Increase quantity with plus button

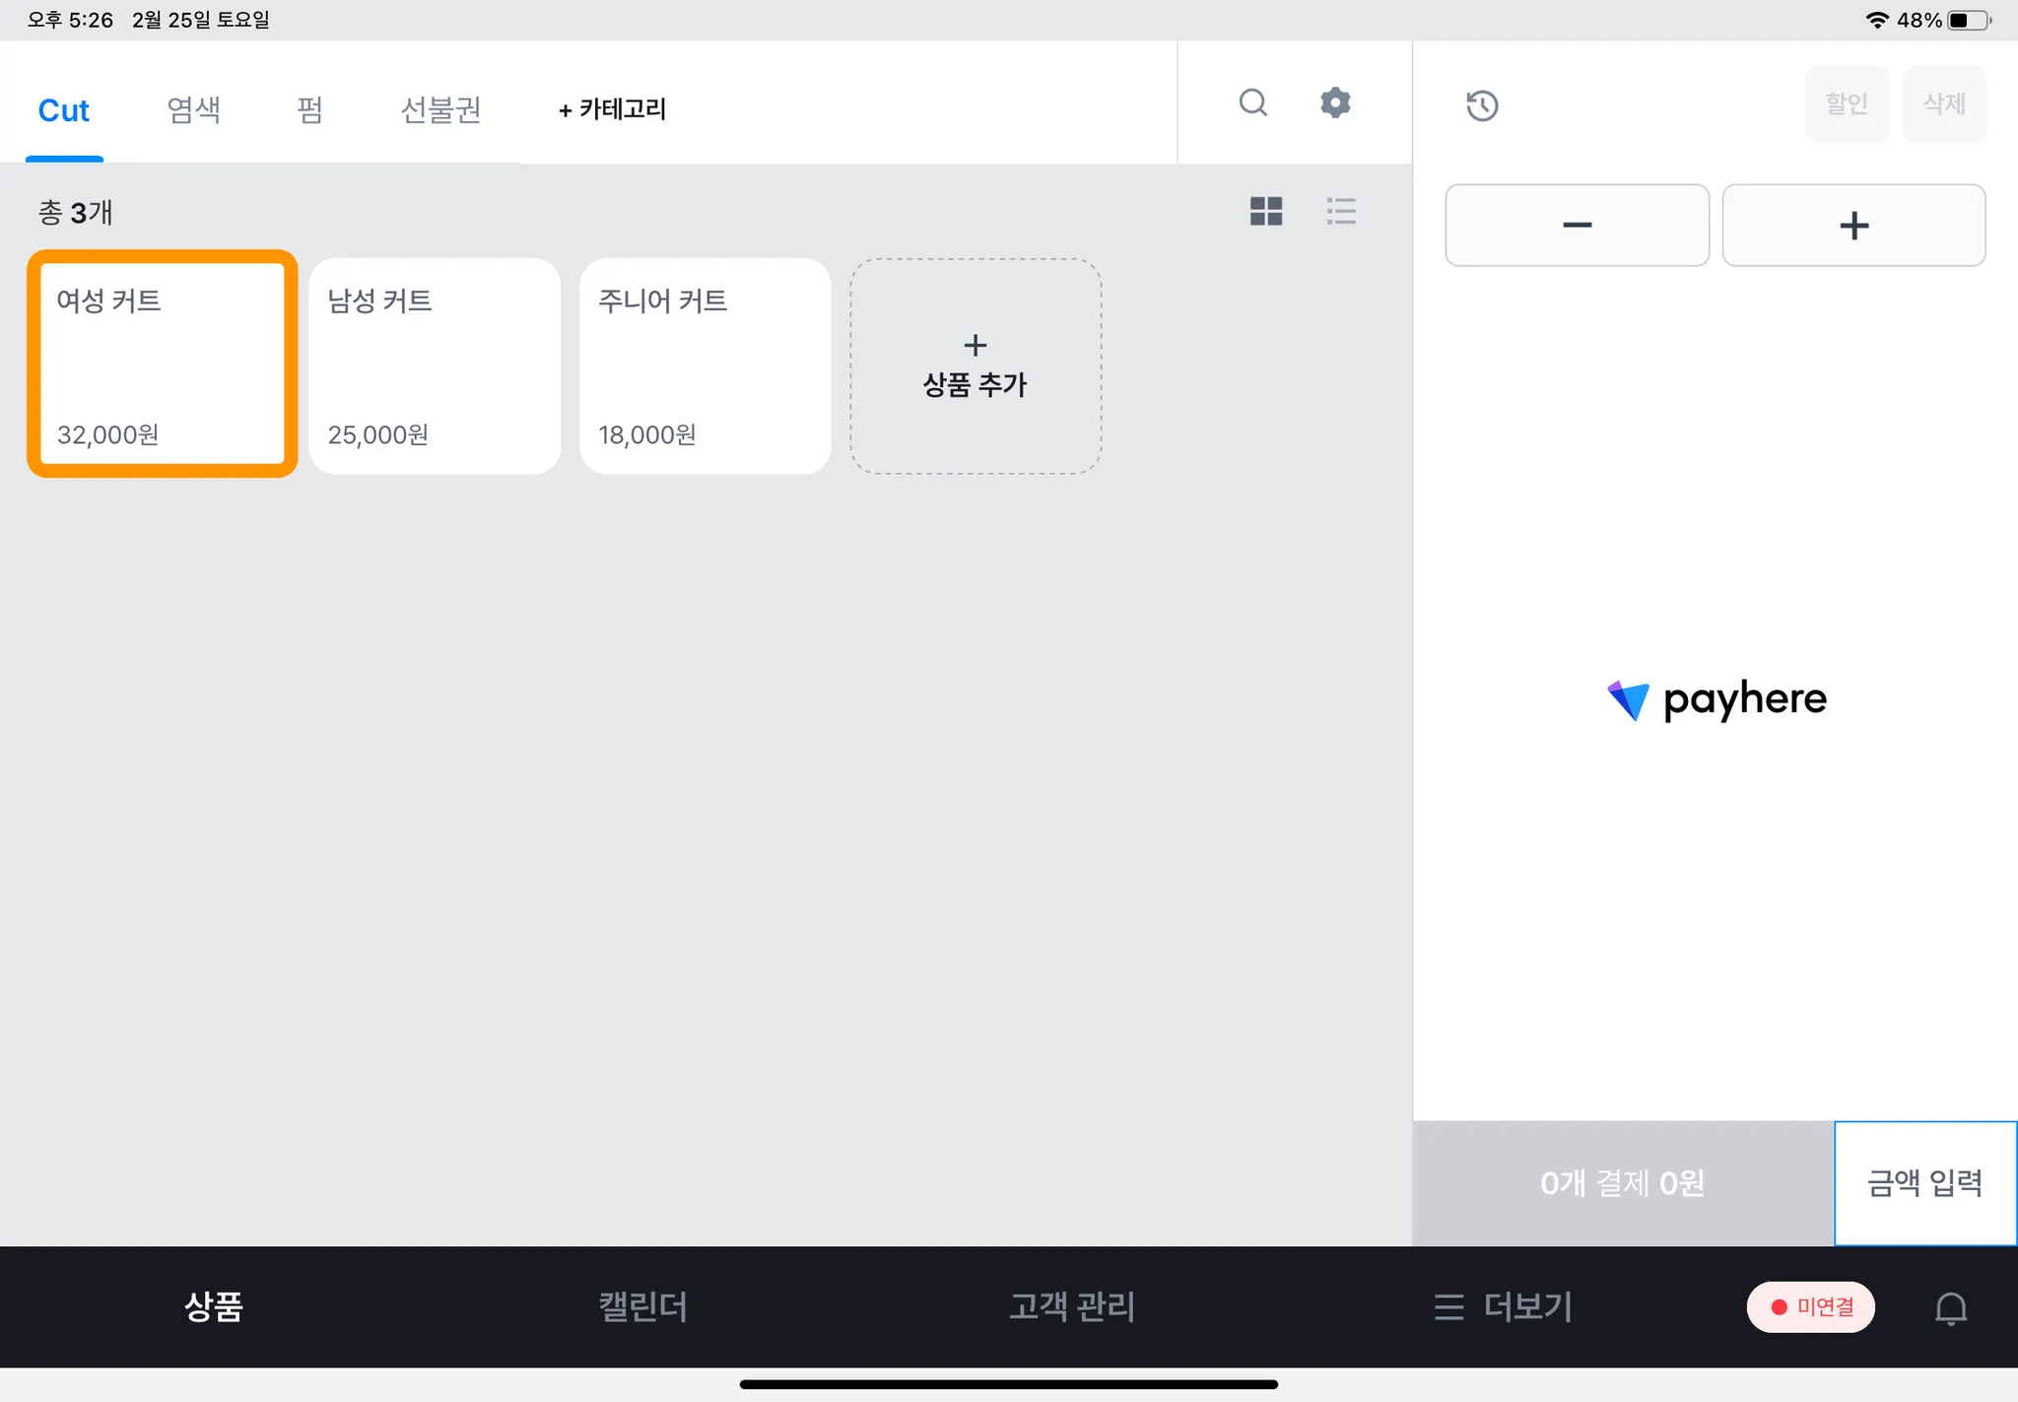(x=1853, y=225)
